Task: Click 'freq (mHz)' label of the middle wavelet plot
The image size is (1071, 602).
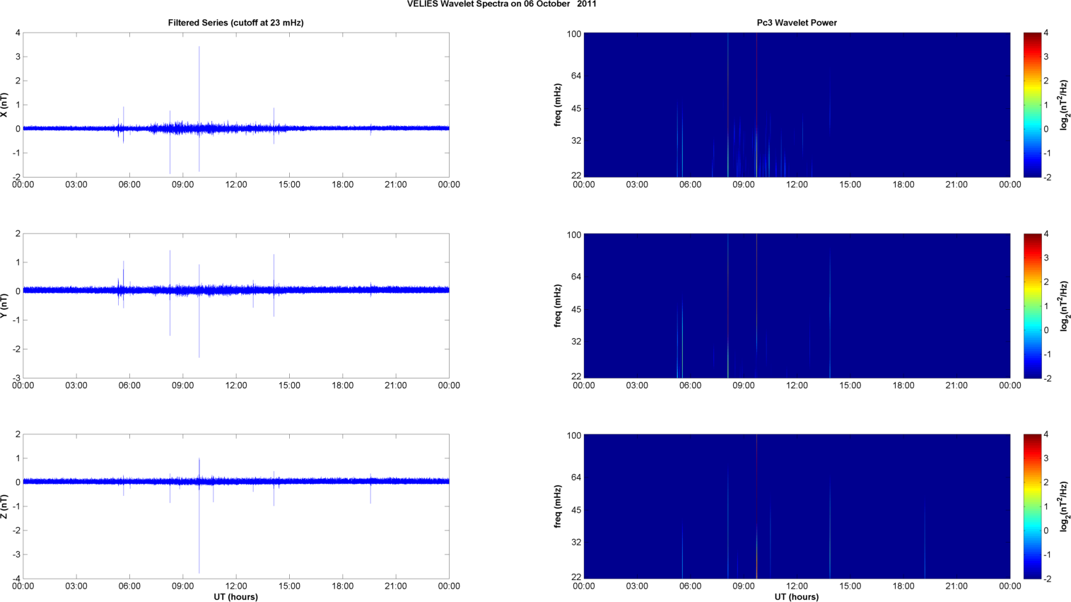Action: click(x=558, y=306)
